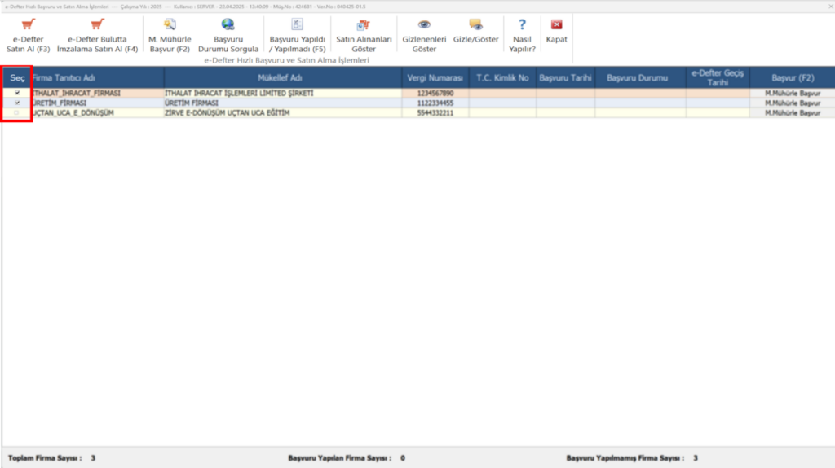This screenshot has height=468, width=835.
Task: Select M. Mühürle Başvur (F2) toolbar icon
Action: click(170, 25)
